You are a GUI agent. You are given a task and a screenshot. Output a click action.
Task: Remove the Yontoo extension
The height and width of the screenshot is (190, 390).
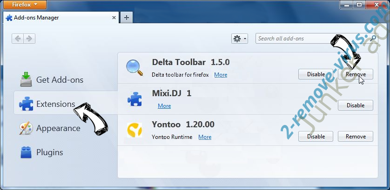click(x=356, y=137)
